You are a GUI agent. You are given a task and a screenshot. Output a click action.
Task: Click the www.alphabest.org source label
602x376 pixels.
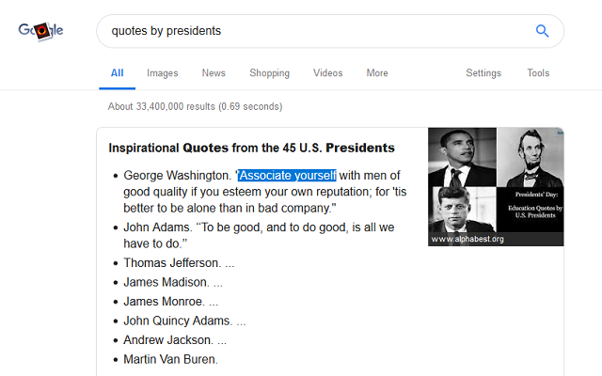[467, 240]
